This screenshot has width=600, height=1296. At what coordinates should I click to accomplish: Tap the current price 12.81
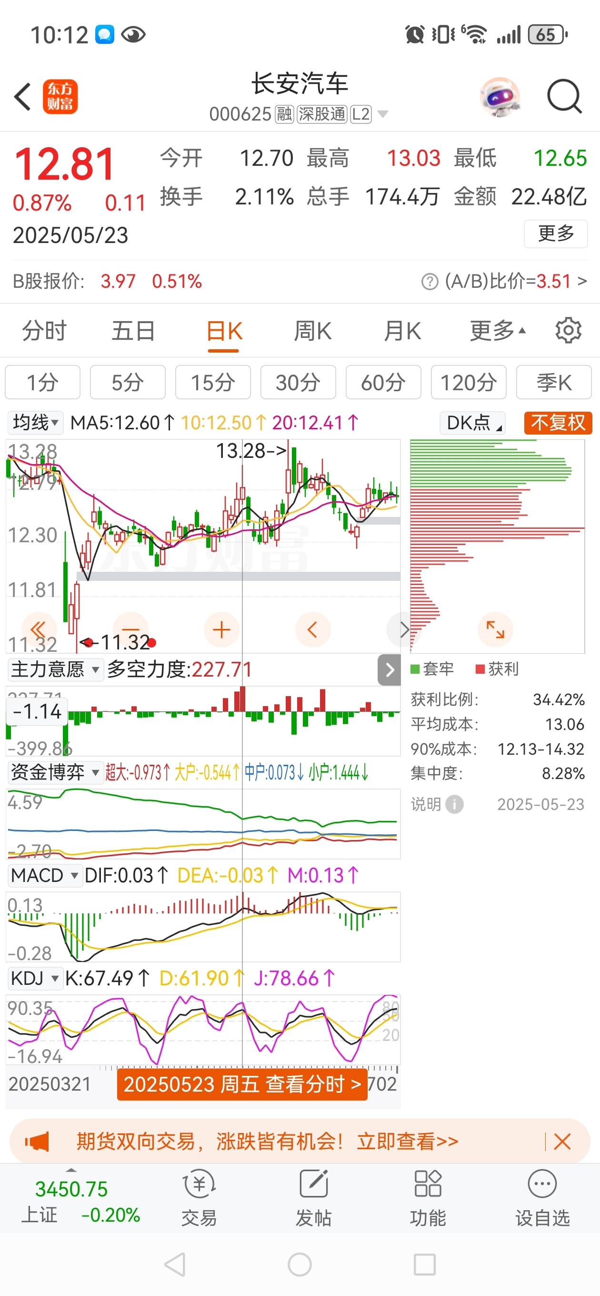pyautogui.click(x=65, y=164)
